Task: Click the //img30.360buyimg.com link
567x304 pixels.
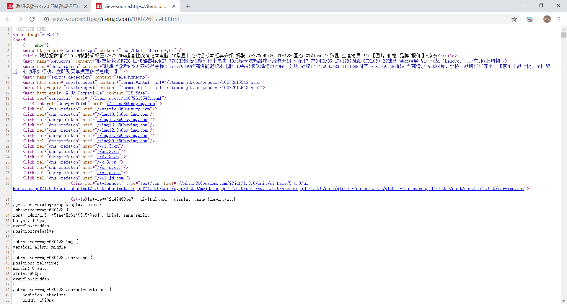Action: pyautogui.click(x=122, y=141)
